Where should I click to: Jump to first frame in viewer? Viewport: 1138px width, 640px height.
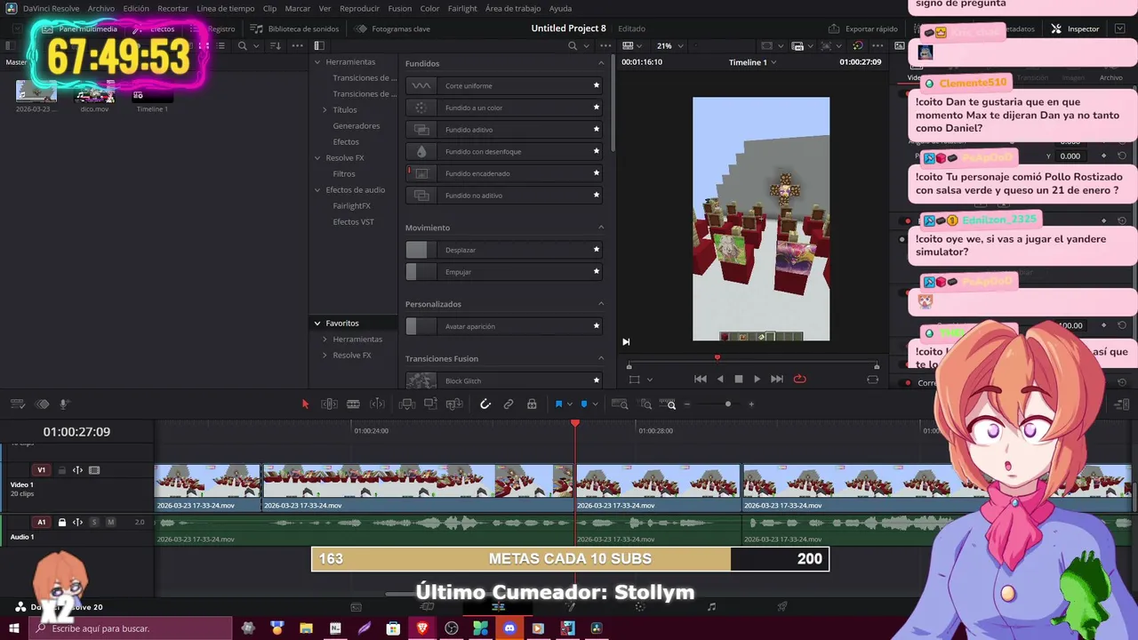click(x=701, y=379)
